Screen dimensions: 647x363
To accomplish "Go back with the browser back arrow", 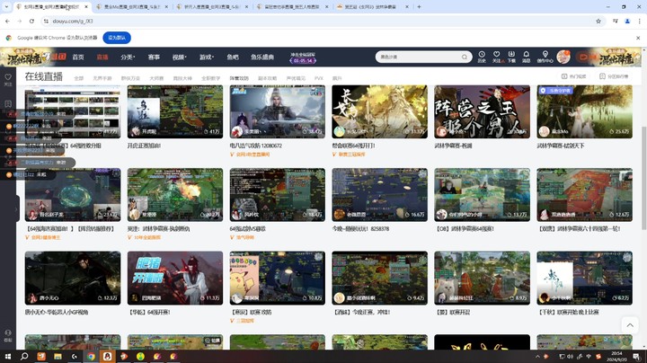I will (7, 21).
